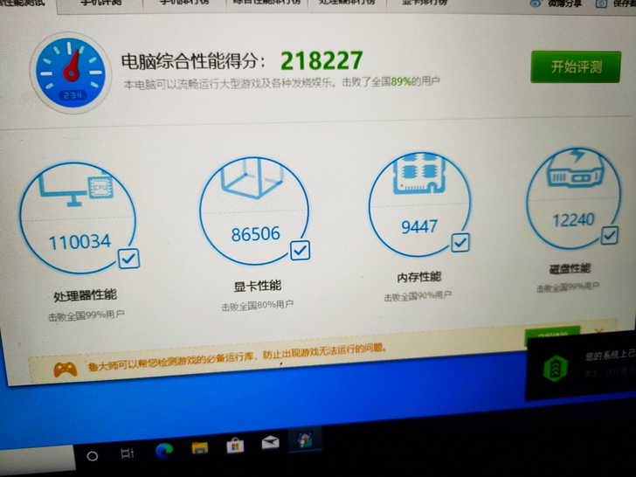Open the 处理器排行榜 tab
636x477 pixels.
coord(347,3)
